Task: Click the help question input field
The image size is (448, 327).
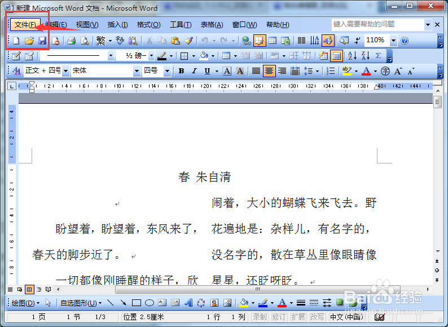Action: pyautogui.click(x=377, y=25)
